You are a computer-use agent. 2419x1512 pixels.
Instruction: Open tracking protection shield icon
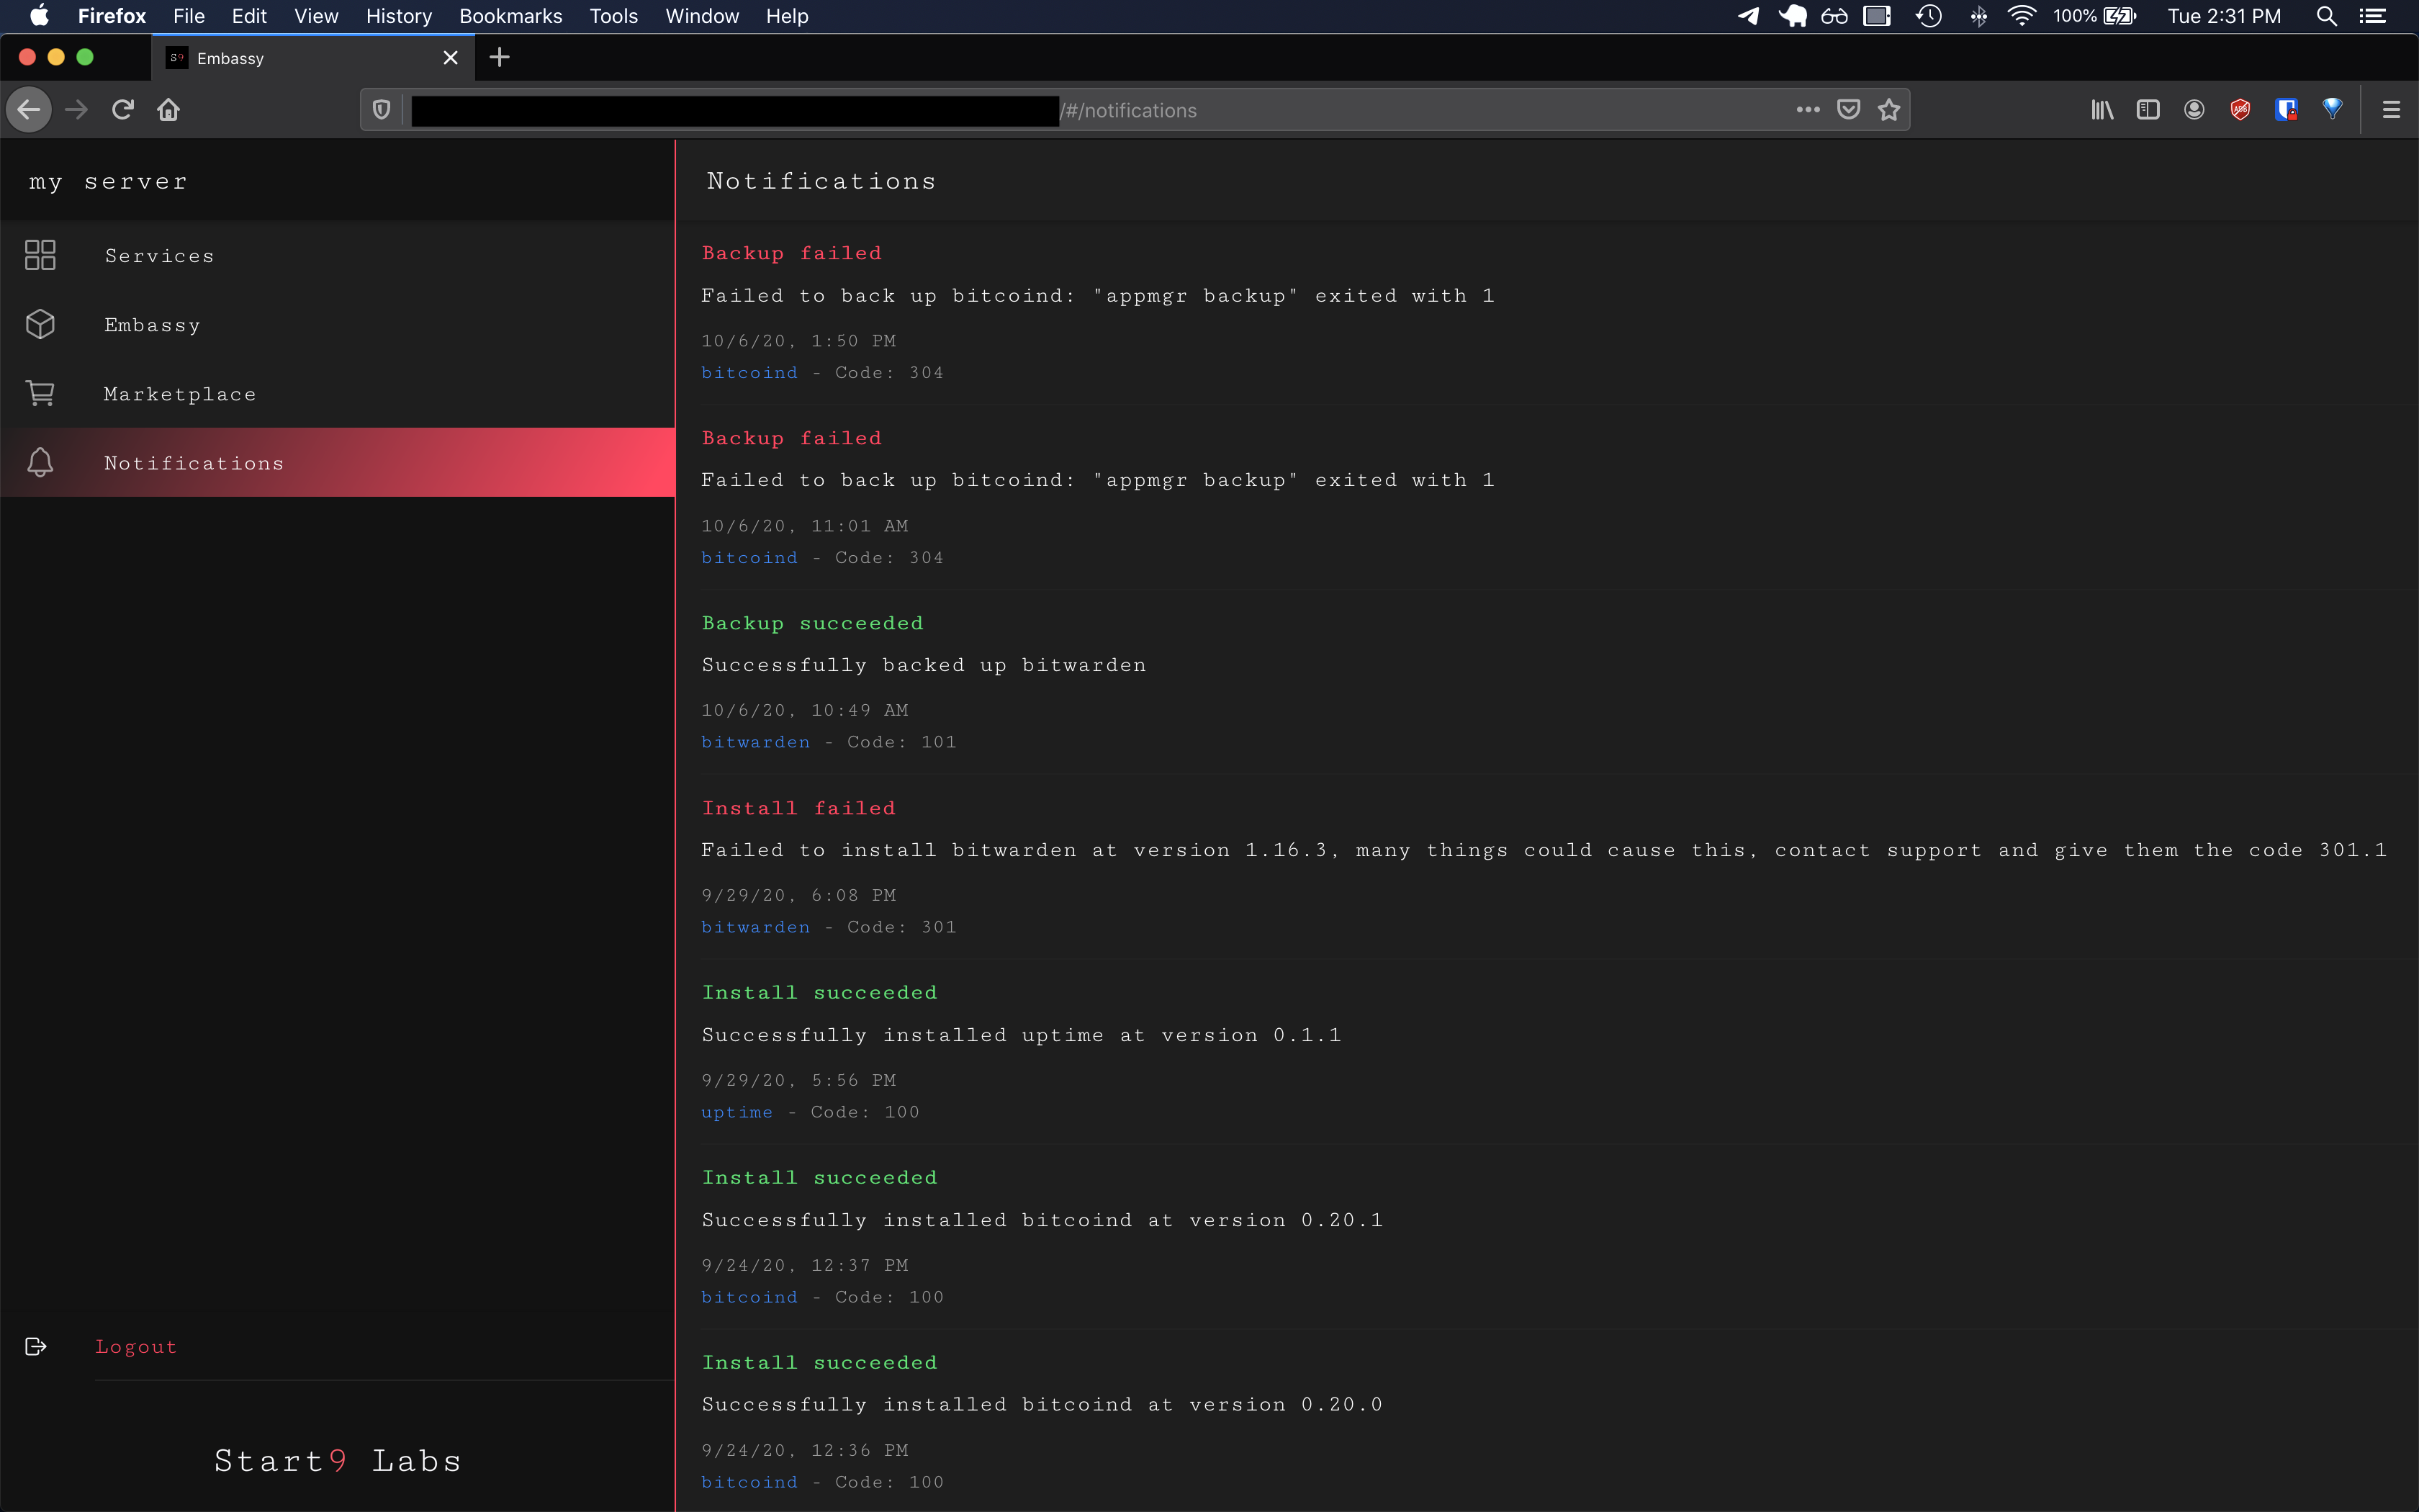[x=381, y=110]
